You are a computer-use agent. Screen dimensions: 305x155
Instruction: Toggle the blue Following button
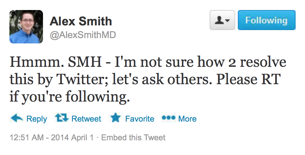click(266, 20)
